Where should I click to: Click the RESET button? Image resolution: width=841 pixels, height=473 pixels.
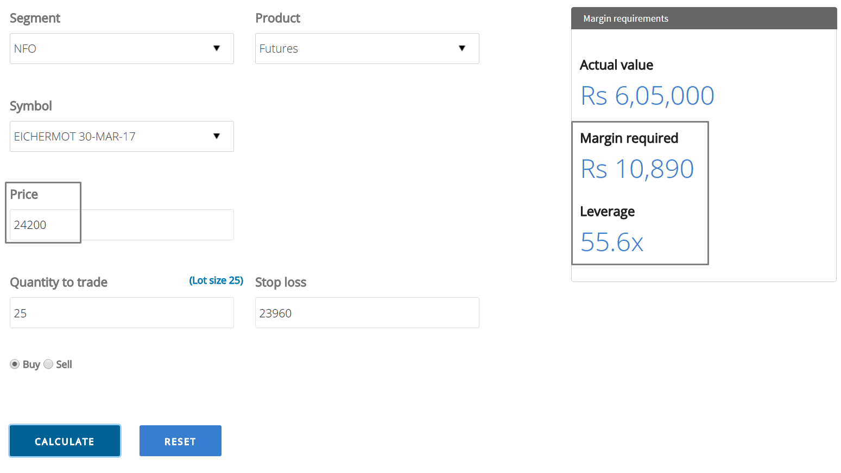pos(180,440)
